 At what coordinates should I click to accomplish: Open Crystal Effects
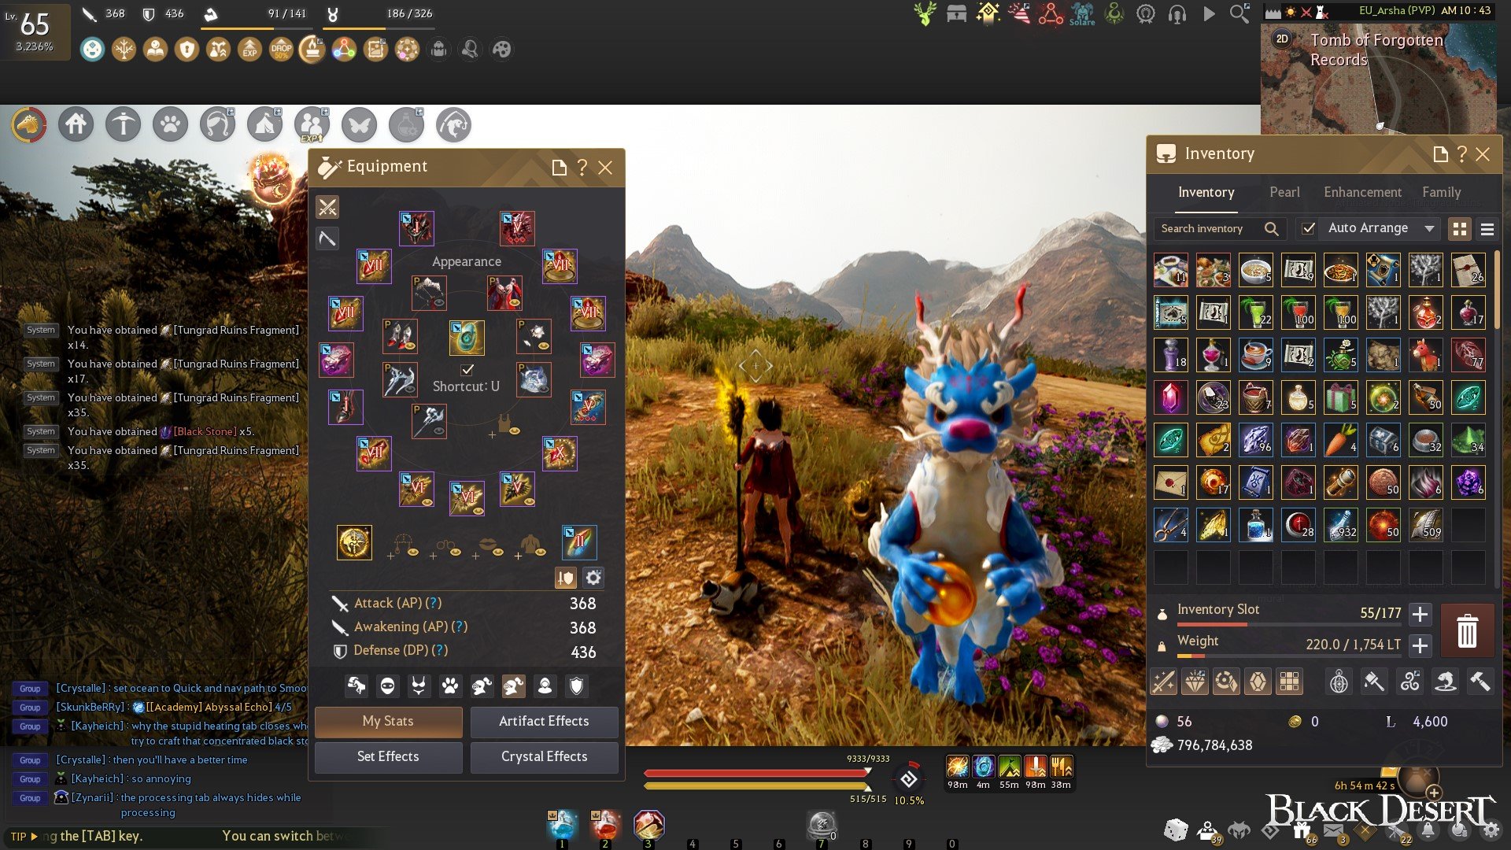point(544,756)
